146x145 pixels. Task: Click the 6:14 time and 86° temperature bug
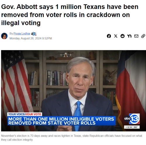pos(132,127)
